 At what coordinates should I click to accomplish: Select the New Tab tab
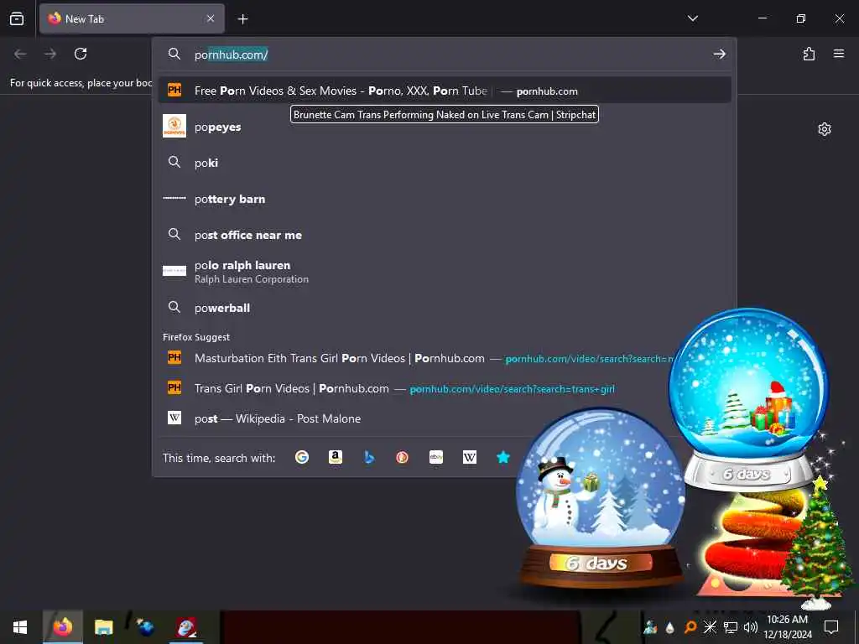click(132, 18)
